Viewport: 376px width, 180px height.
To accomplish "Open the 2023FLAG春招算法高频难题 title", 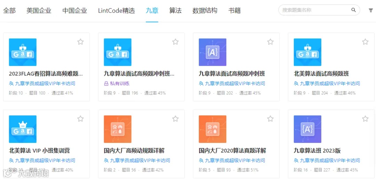I will [46, 73].
